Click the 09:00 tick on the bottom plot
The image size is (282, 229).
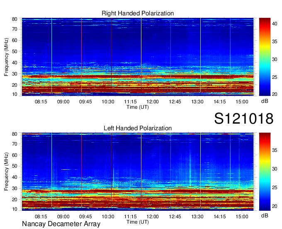tap(63, 217)
